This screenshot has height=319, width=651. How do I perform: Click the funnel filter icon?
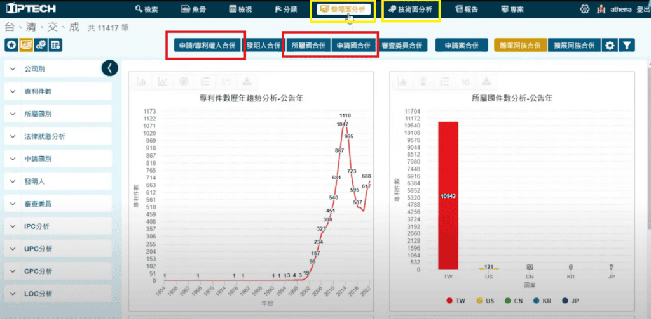tap(627, 46)
